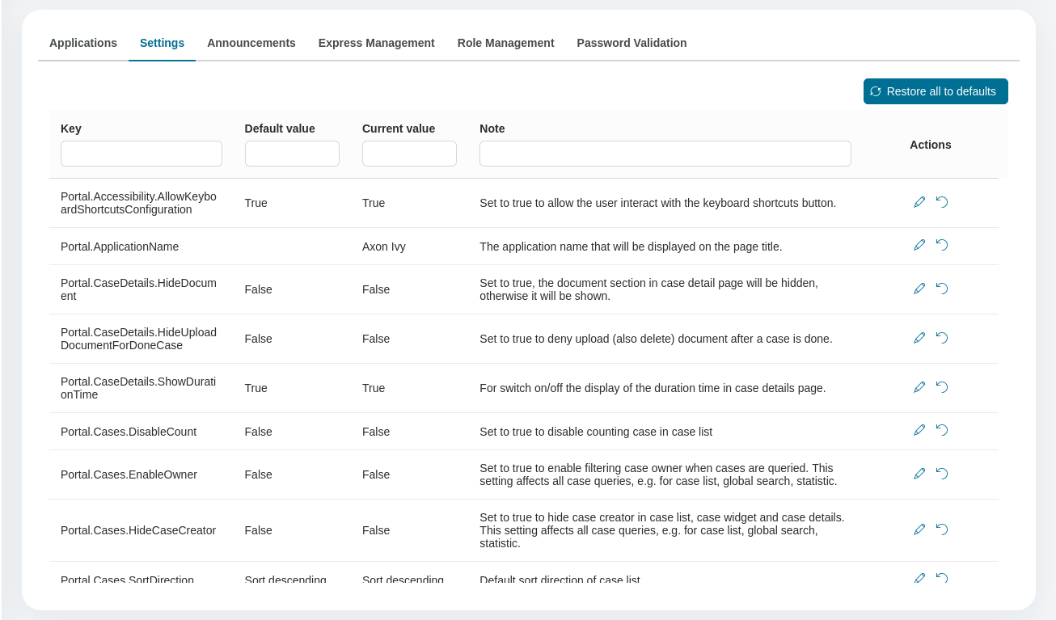Focus the Key filter input field
Viewport: 1056px width, 620px height.
(142, 154)
